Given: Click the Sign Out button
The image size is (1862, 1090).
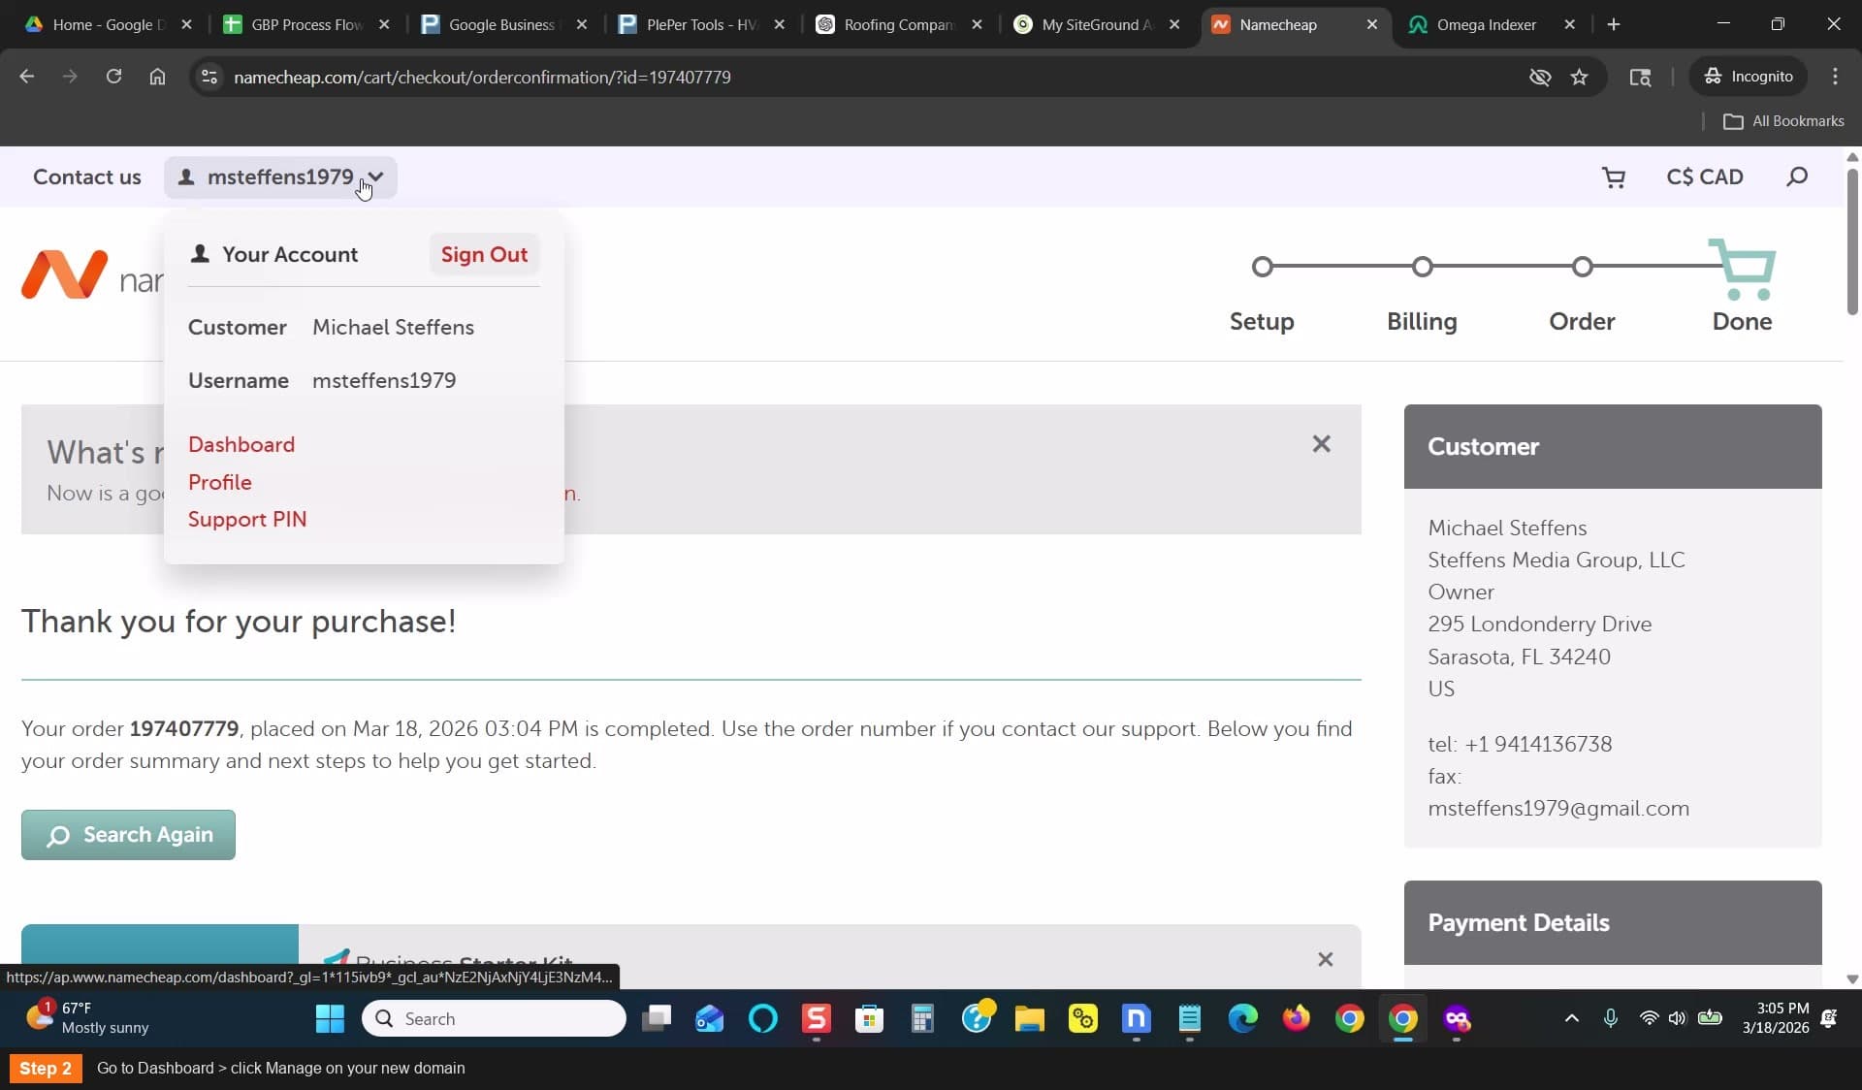Looking at the screenshot, I should 484,255.
